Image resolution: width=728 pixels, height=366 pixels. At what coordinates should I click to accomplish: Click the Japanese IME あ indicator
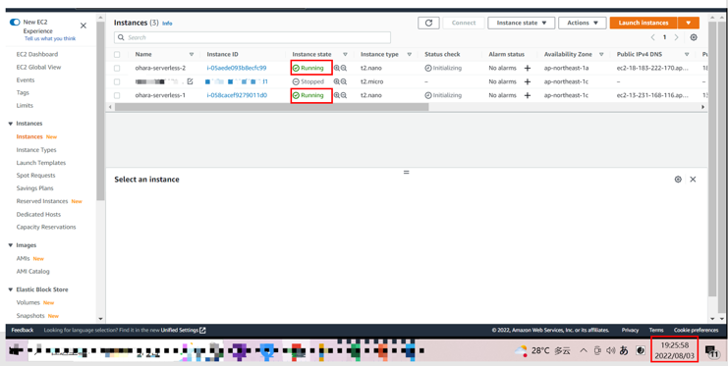click(624, 350)
